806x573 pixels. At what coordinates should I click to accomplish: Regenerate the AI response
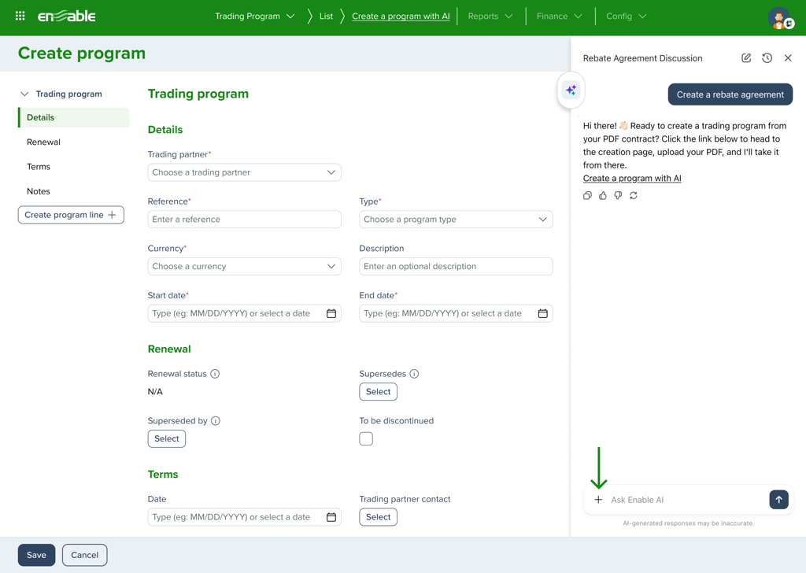634,195
